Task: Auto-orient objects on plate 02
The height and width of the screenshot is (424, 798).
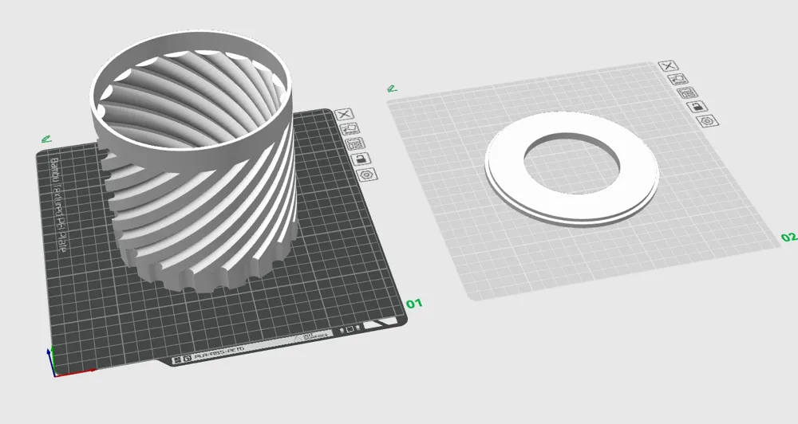Action: pyautogui.click(x=678, y=80)
